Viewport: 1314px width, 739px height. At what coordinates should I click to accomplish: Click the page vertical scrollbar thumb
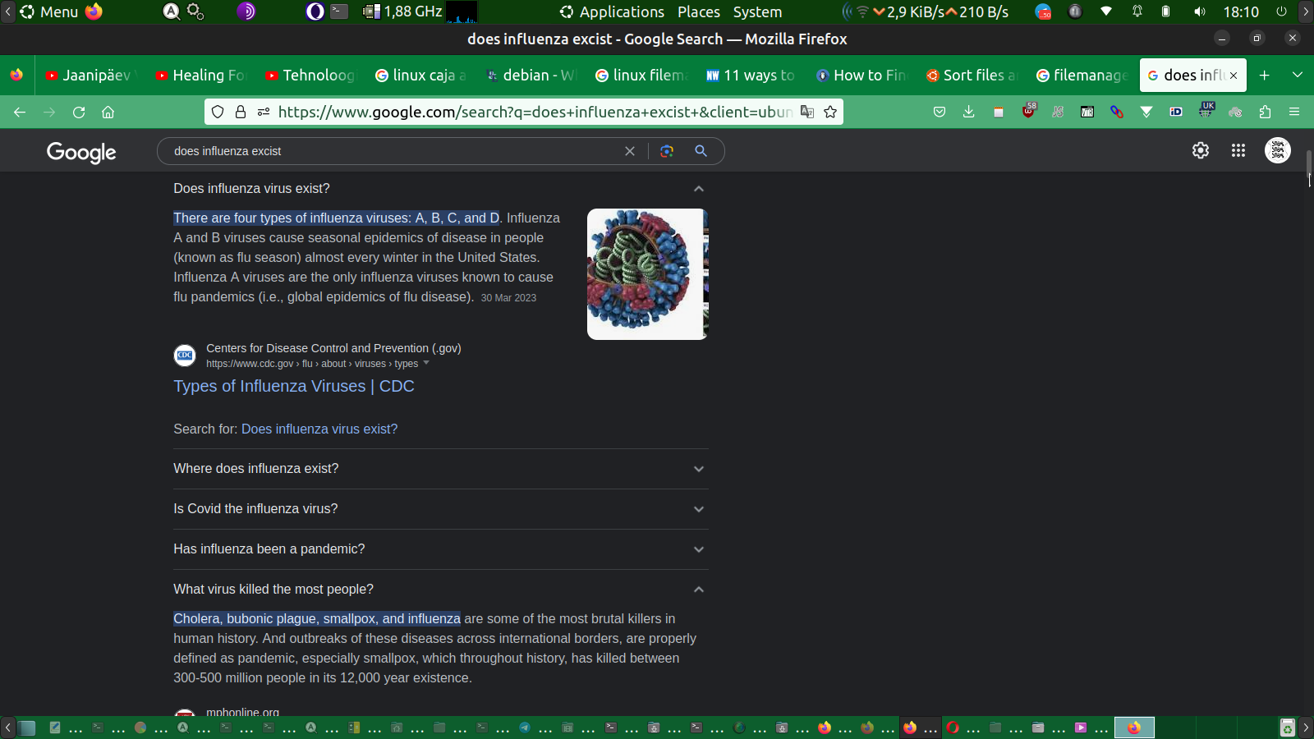1309,164
